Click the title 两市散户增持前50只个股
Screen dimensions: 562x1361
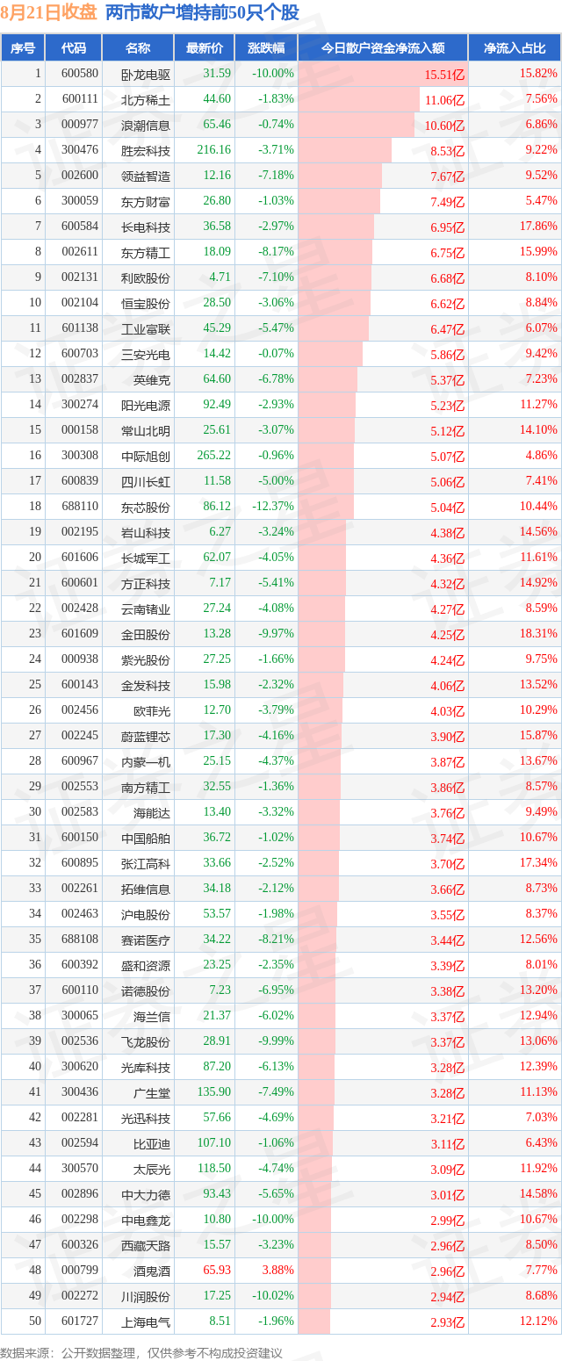point(202,12)
